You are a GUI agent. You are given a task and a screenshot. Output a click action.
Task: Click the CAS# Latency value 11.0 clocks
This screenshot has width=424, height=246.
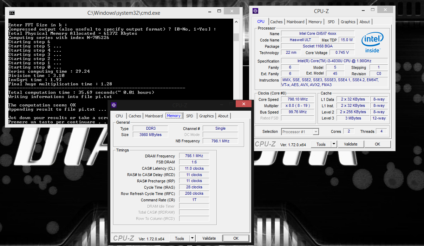point(194,168)
